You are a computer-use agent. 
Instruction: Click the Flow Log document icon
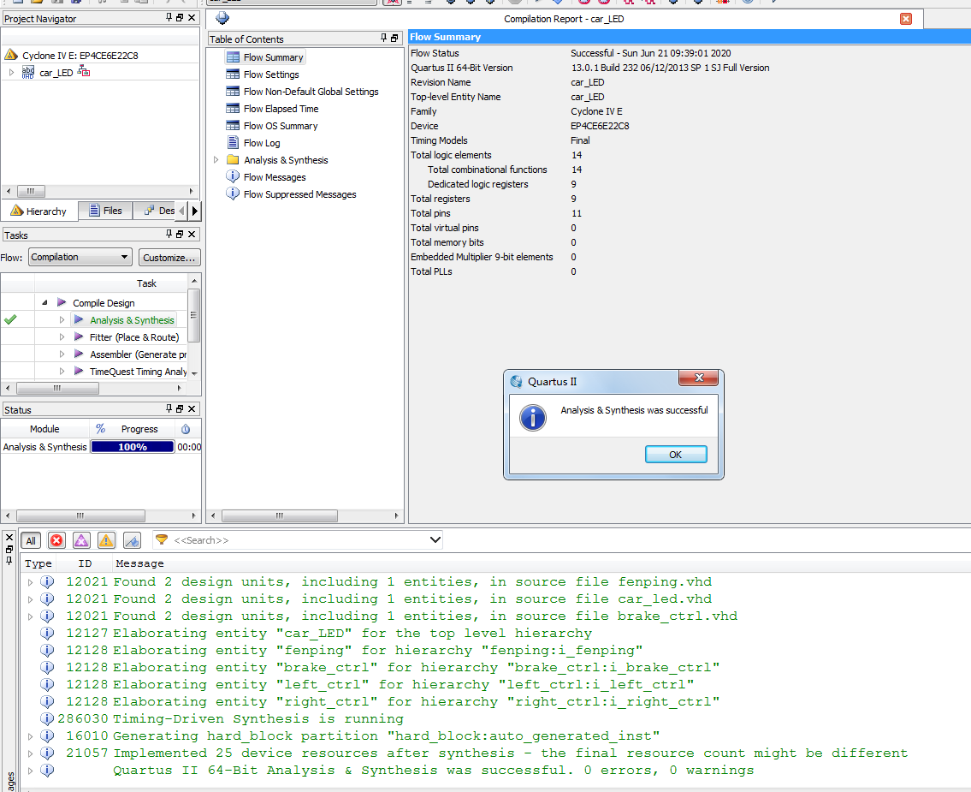[x=233, y=143]
